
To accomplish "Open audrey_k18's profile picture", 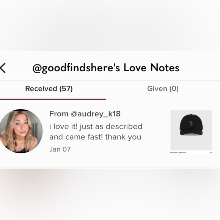I will click(x=21, y=131).
